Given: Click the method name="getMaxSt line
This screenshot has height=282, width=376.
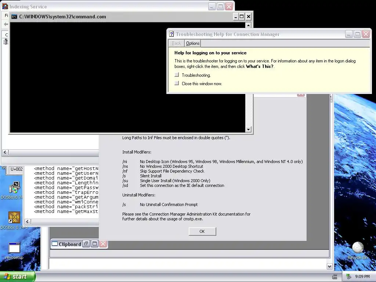Looking at the screenshot, I should click(66, 211).
